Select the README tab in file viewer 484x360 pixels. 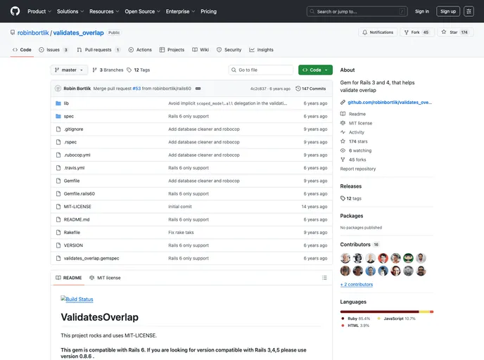tap(68, 278)
